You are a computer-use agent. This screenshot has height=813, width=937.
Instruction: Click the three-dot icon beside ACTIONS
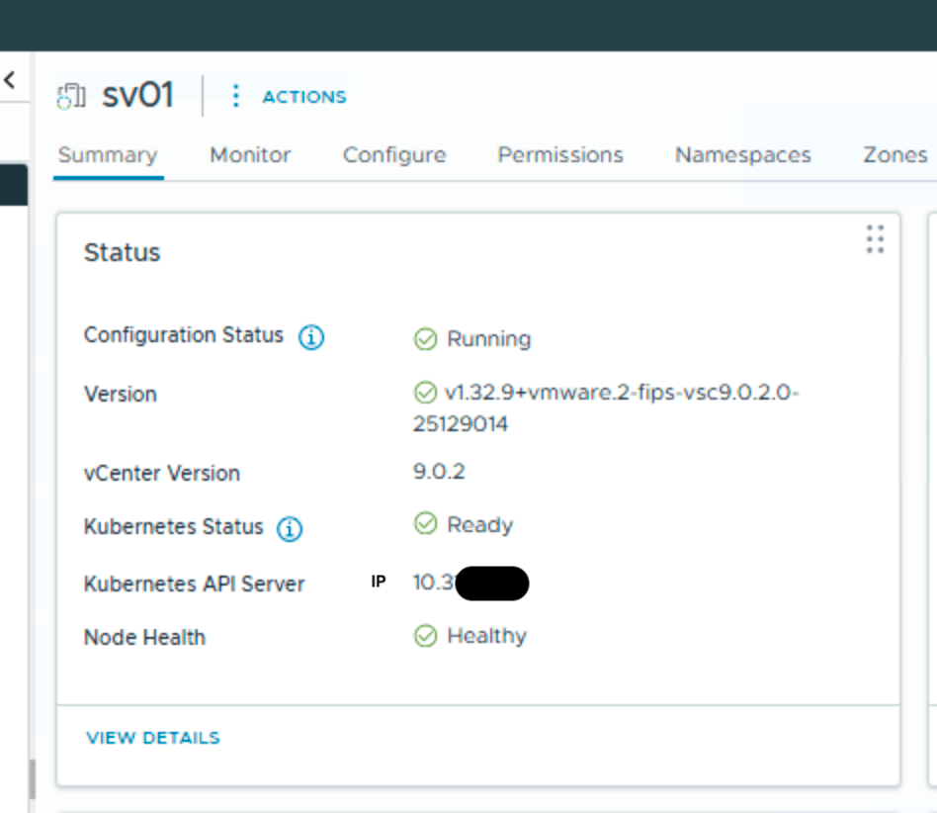point(235,96)
